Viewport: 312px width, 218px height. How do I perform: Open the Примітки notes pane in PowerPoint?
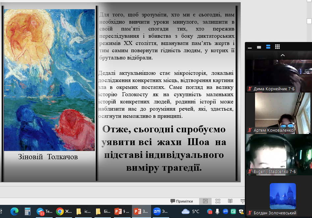point(182,201)
